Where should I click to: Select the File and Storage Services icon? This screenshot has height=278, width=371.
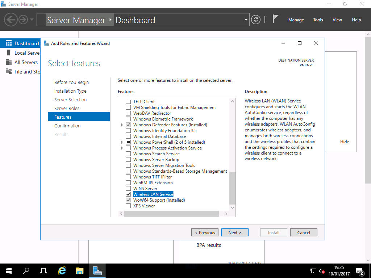(9, 71)
